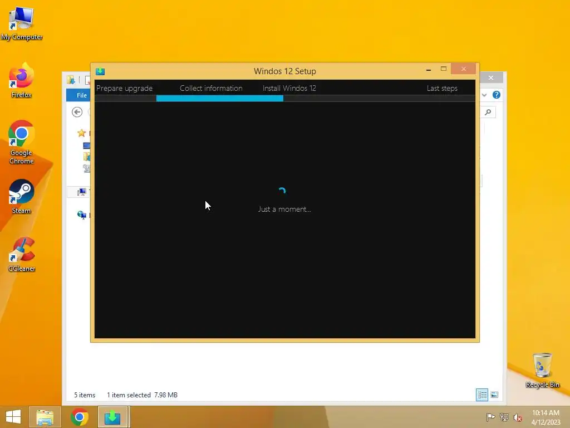Image resolution: width=570 pixels, height=428 pixels.
Task: Open the Windows Start button
Action: tap(13, 417)
